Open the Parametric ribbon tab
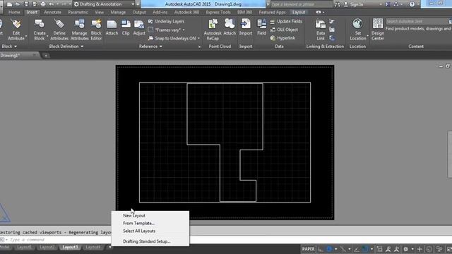Viewport: 452px width, 254px height. coord(78,13)
